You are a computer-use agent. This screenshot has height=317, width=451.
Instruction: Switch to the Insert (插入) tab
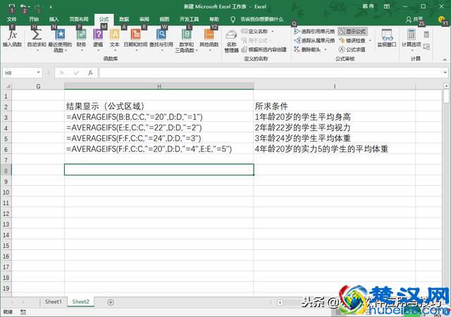click(54, 19)
